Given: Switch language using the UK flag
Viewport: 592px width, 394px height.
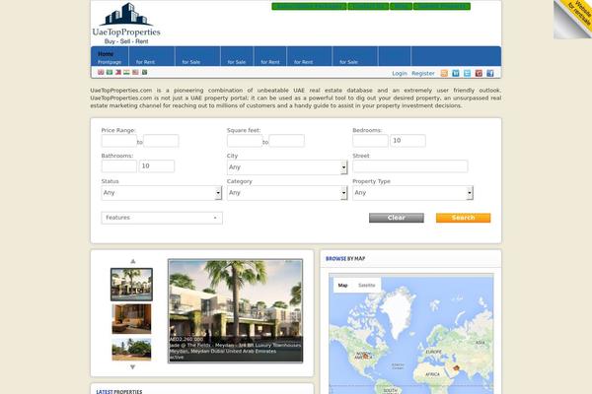Looking at the screenshot, I should pos(101,72).
